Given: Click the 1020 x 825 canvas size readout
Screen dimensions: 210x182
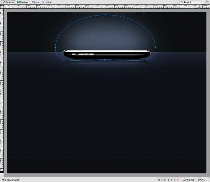Looking at the screenshot, I should click(188, 180).
